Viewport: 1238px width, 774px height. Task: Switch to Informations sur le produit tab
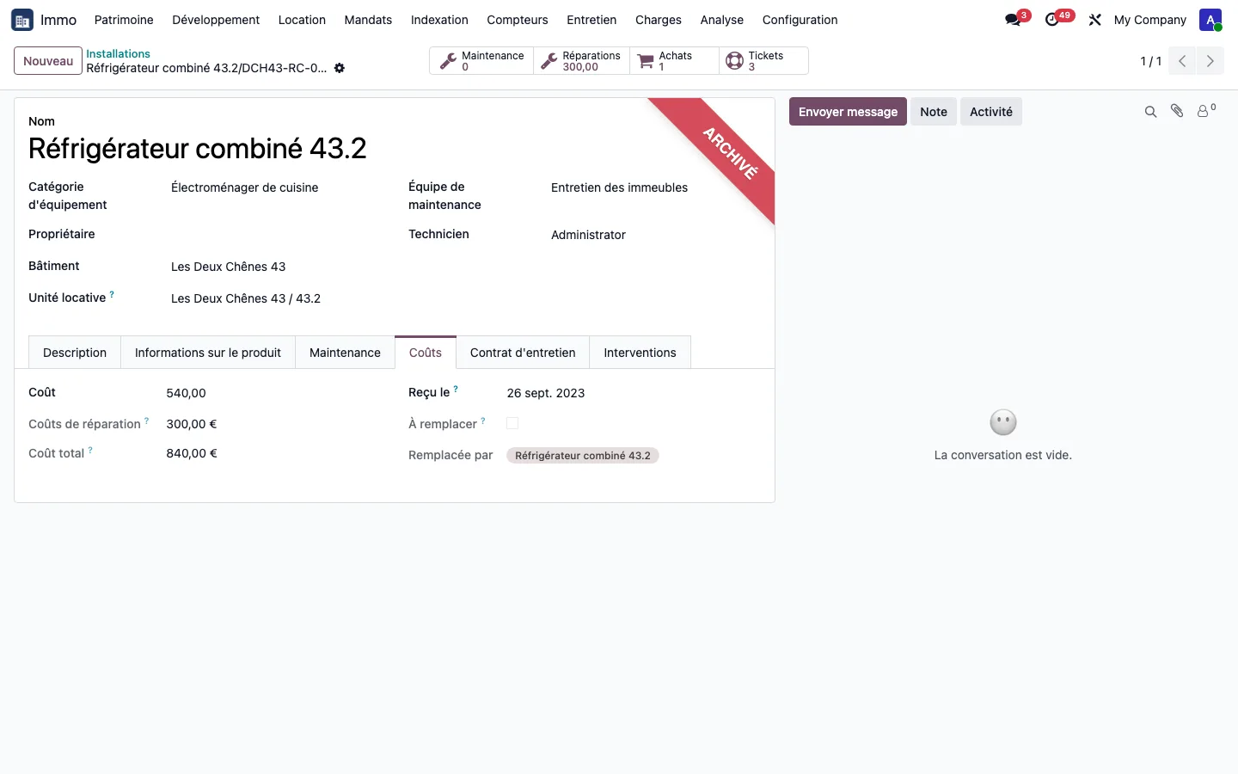[208, 353]
